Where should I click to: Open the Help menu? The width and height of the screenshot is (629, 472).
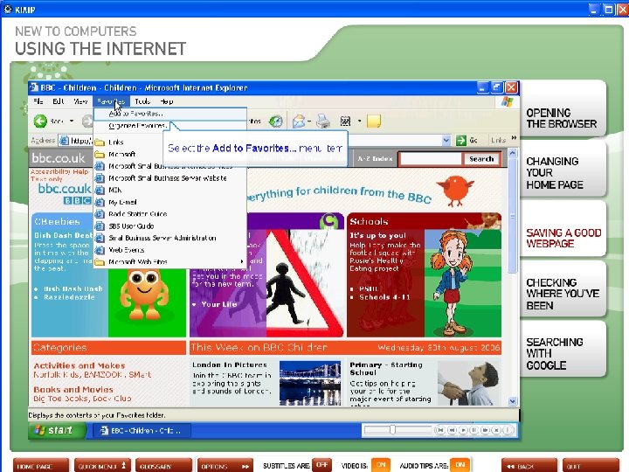pyautogui.click(x=167, y=101)
